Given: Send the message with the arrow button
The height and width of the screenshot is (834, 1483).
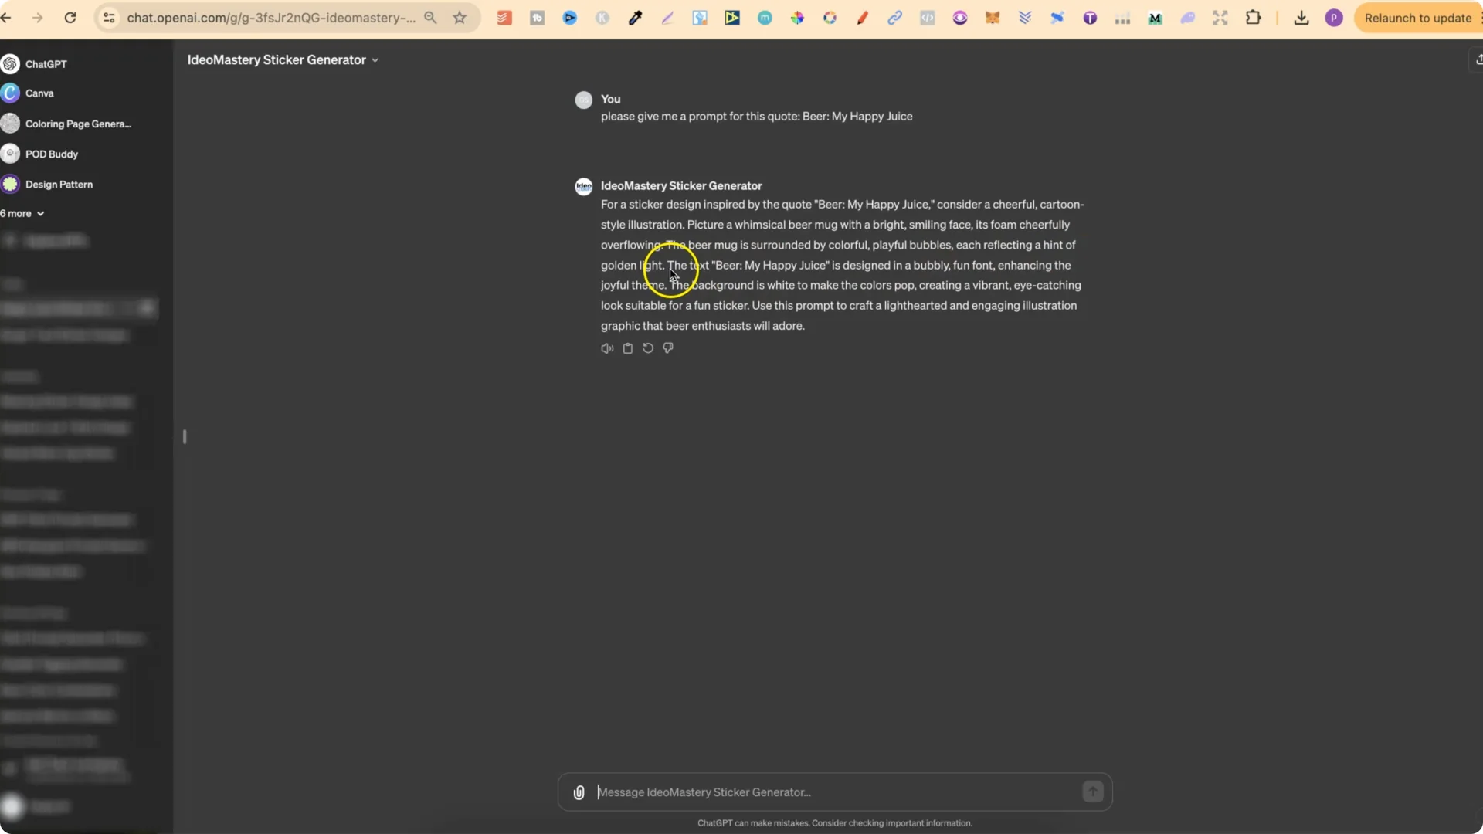Looking at the screenshot, I should tap(1092, 792).
